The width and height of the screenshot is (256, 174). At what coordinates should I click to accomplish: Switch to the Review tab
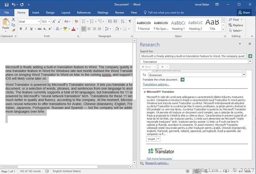click(120, 13)
